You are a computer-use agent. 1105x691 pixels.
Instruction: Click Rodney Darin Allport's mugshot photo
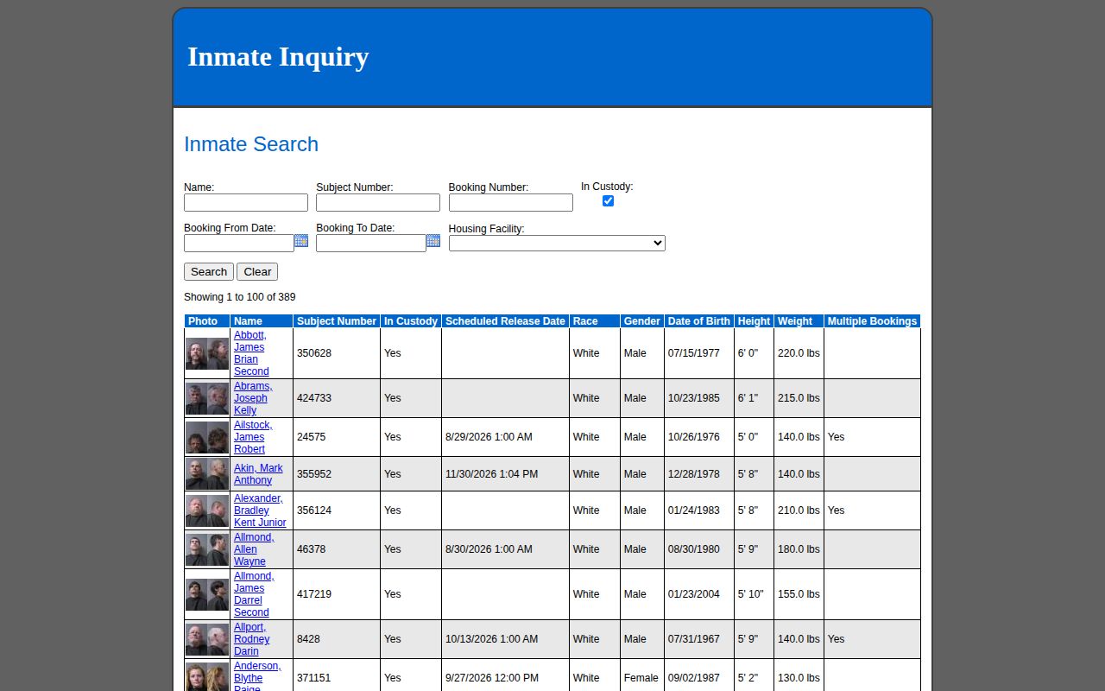click(207, 639)
